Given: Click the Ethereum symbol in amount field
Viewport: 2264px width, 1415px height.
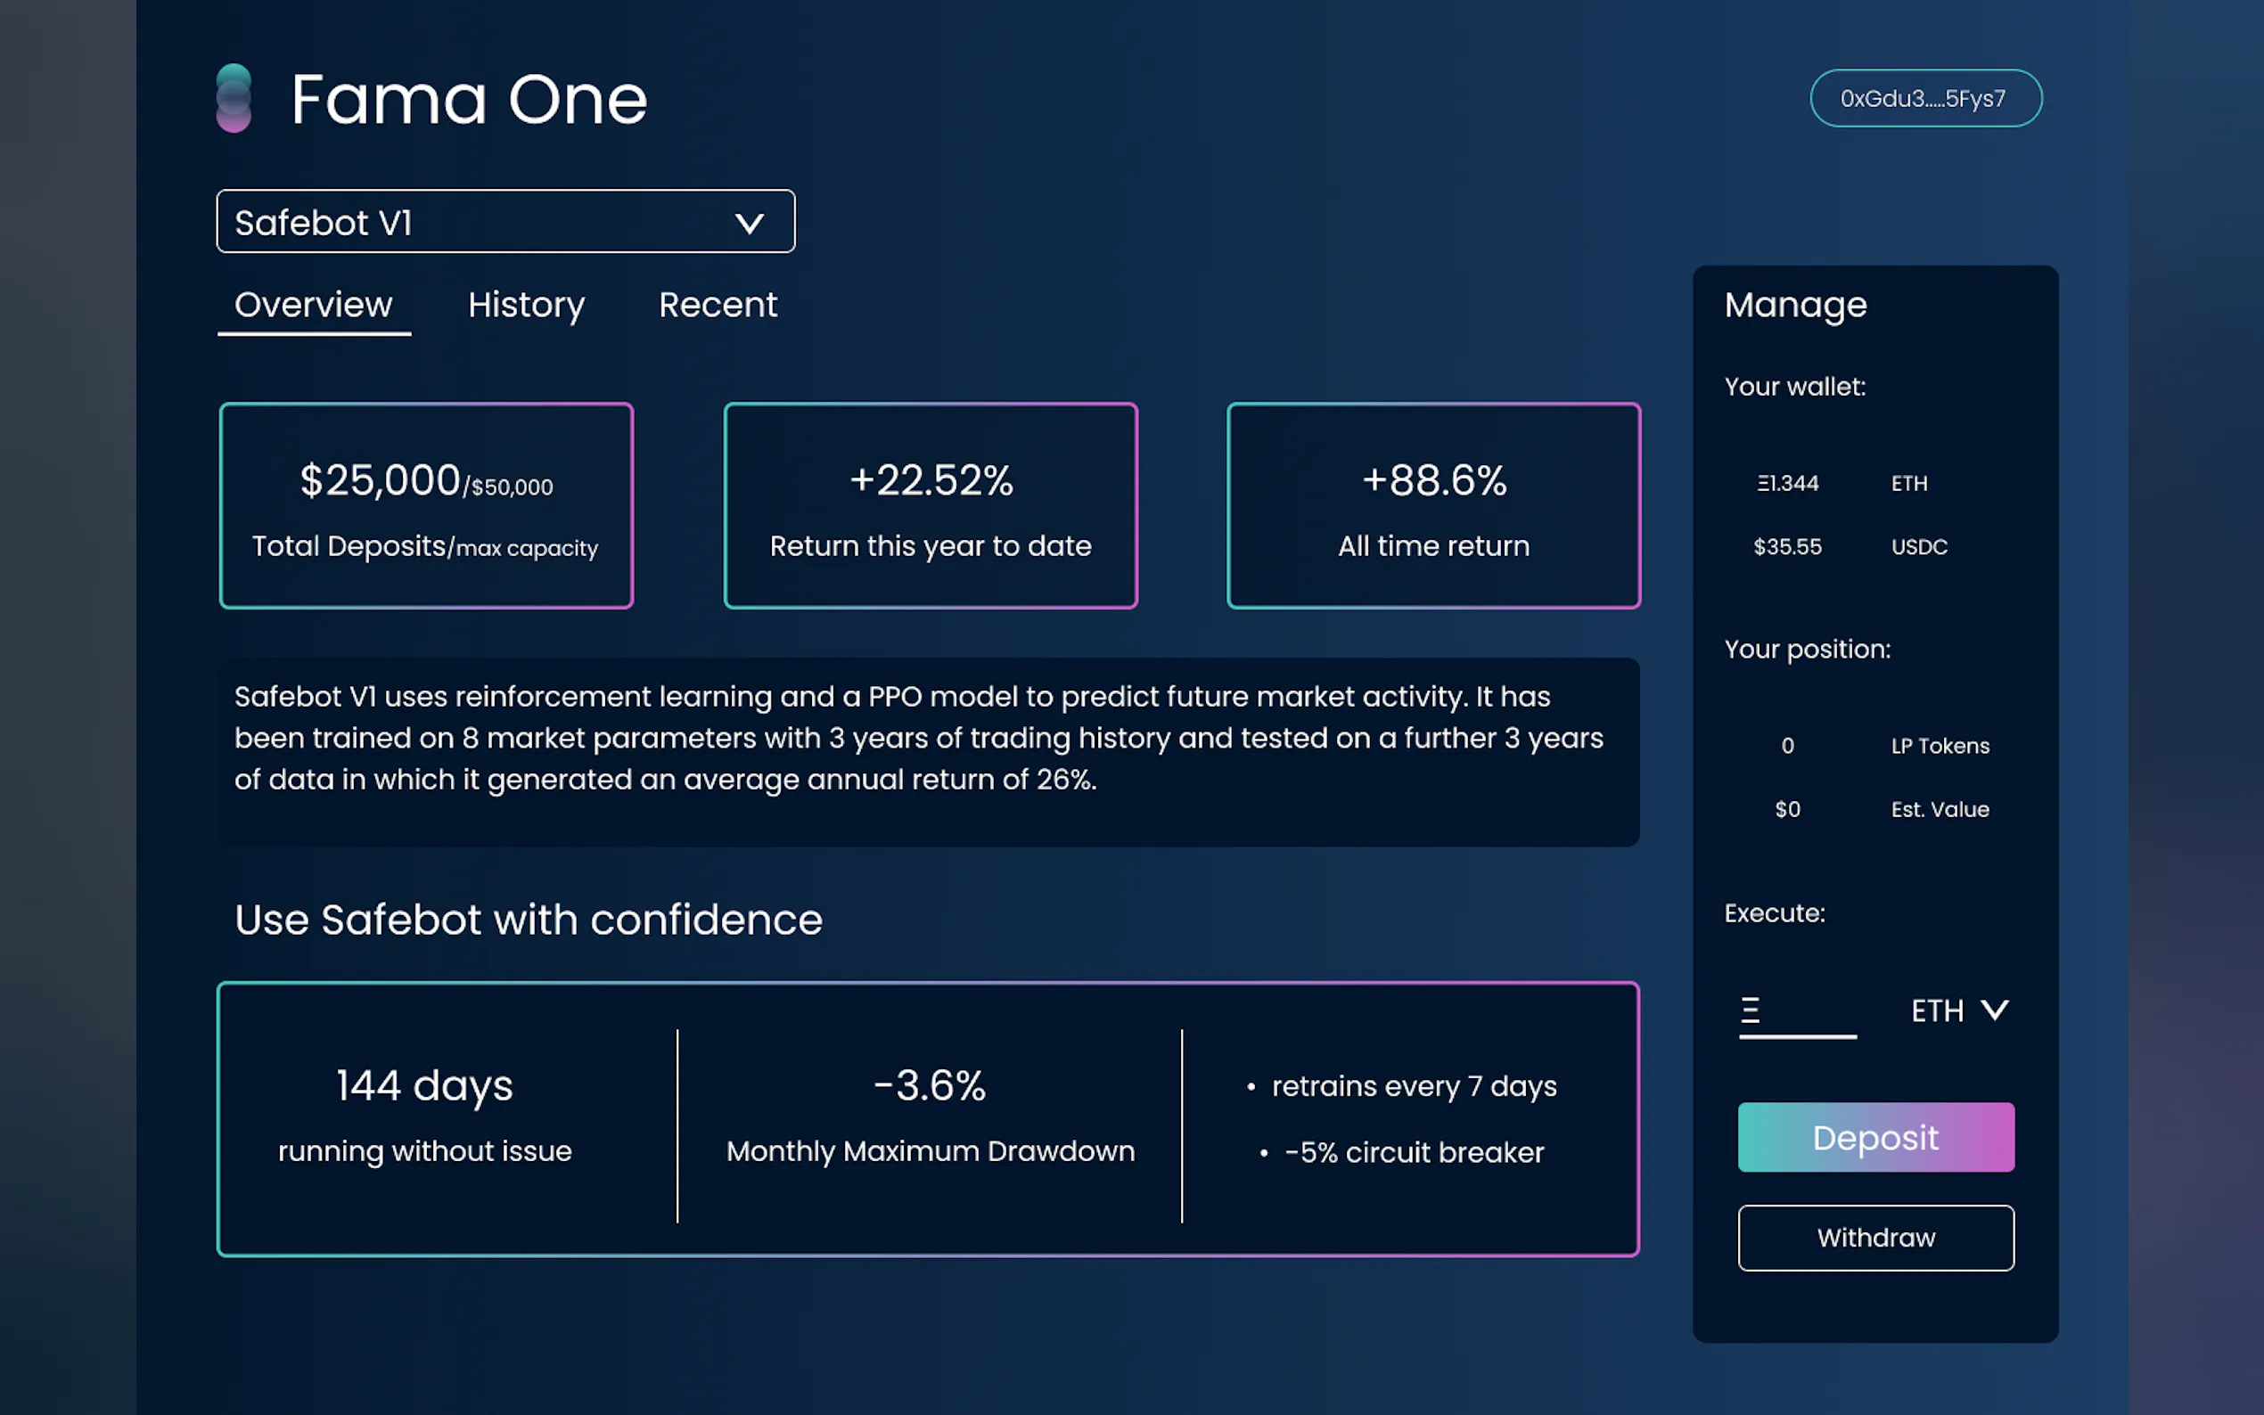Looking at the screenshot, I should tap(1751, 1010).
